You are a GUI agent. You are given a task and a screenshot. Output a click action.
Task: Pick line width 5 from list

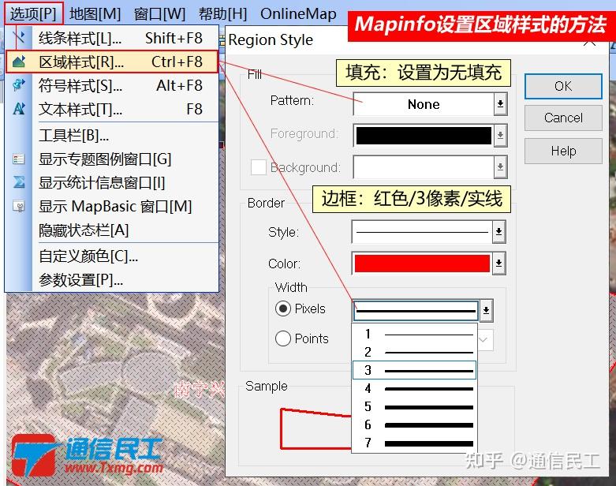414,406
